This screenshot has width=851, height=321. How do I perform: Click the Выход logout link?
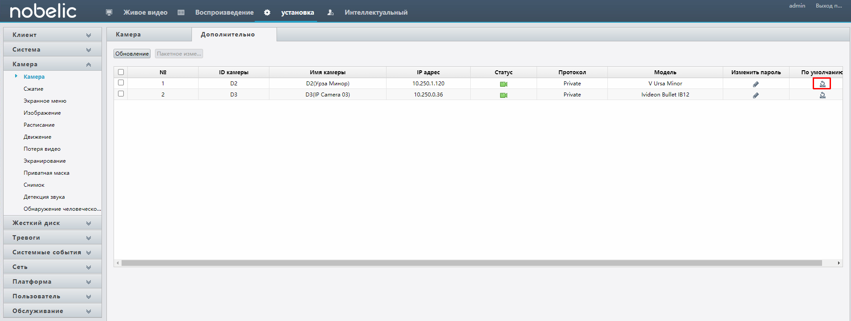pos(829,6)
